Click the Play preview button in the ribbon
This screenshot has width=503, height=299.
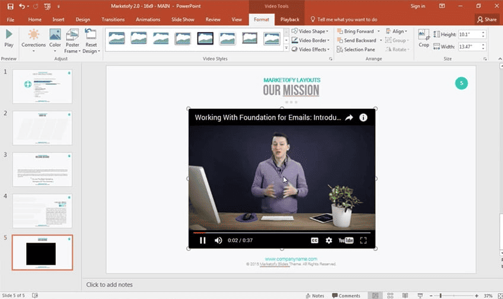9,38
